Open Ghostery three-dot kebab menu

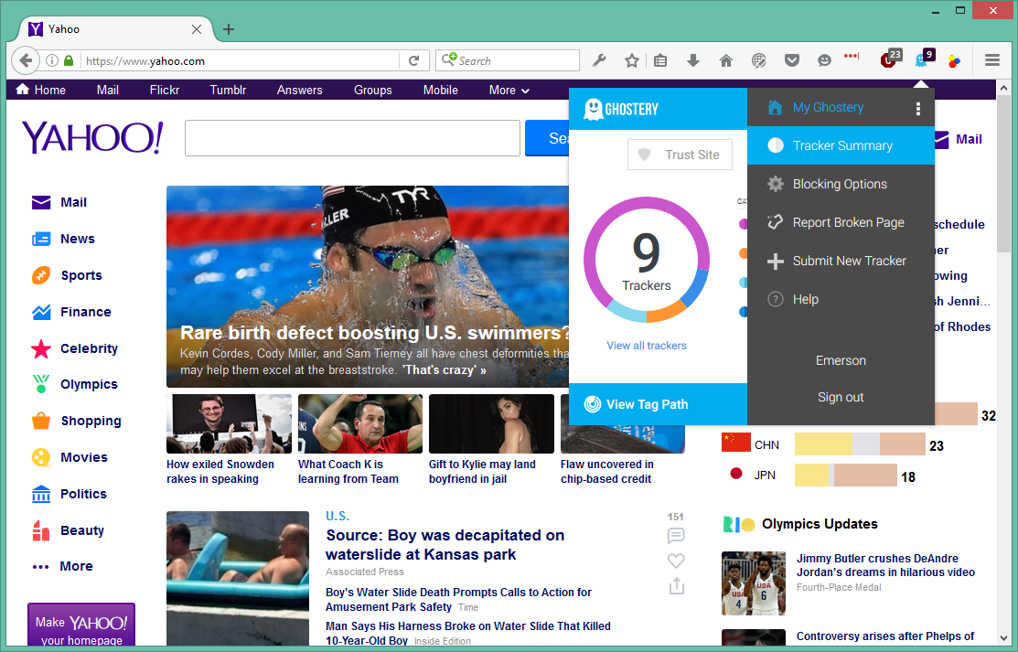tap(918, 109)
